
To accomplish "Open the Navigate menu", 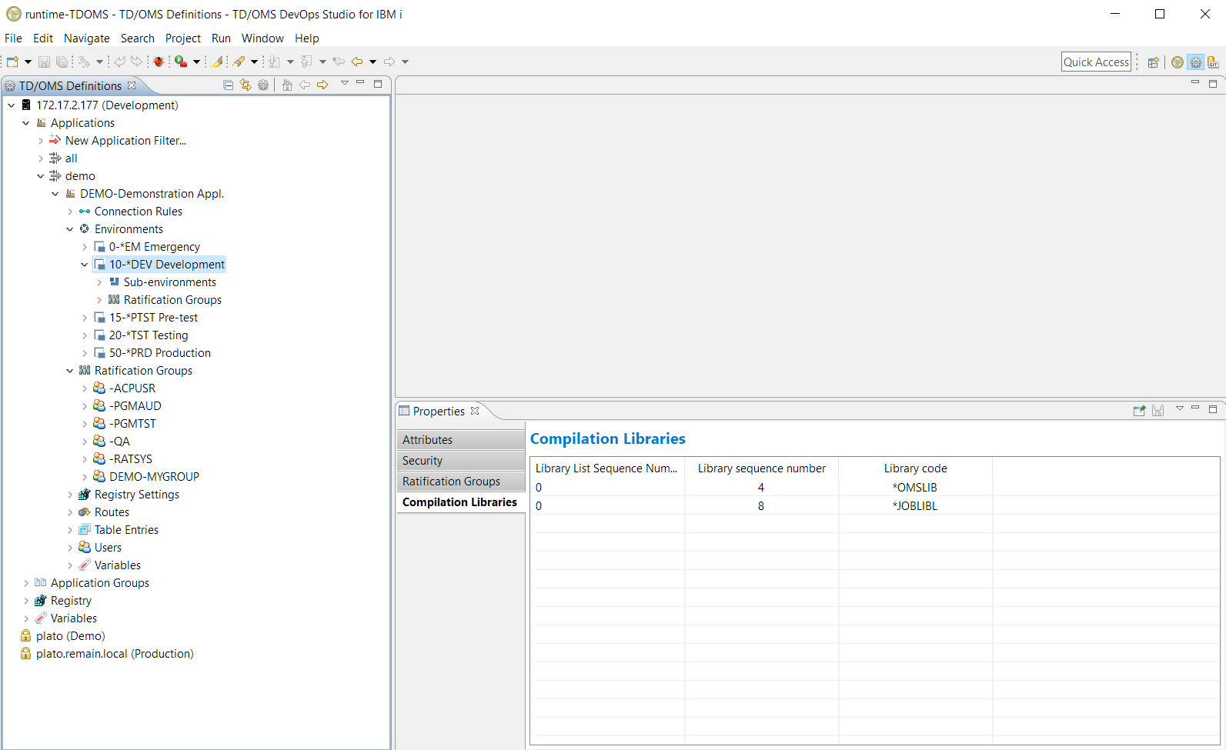I will click(86, 38).
